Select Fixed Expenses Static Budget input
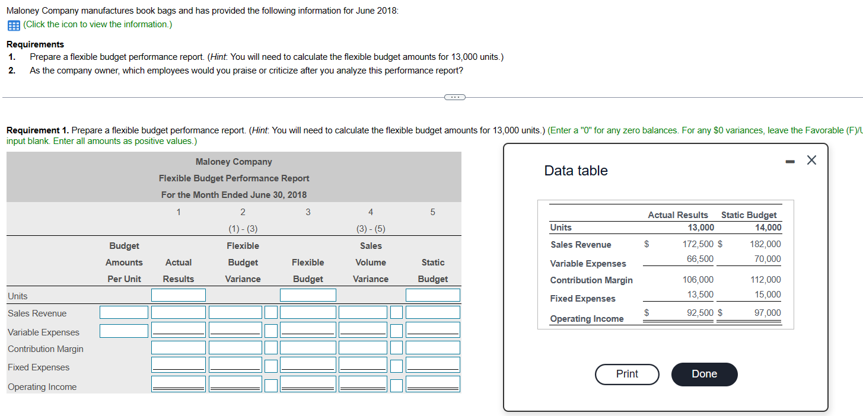 tap(433, 365)
